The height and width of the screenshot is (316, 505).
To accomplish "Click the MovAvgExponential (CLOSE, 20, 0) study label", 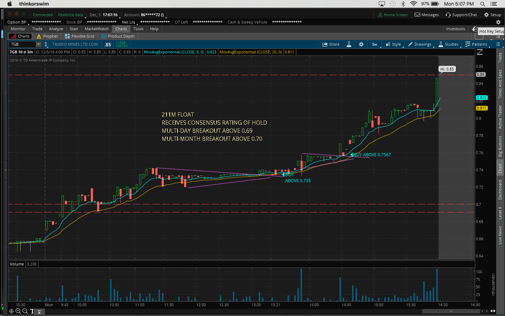I will point(250,52).
